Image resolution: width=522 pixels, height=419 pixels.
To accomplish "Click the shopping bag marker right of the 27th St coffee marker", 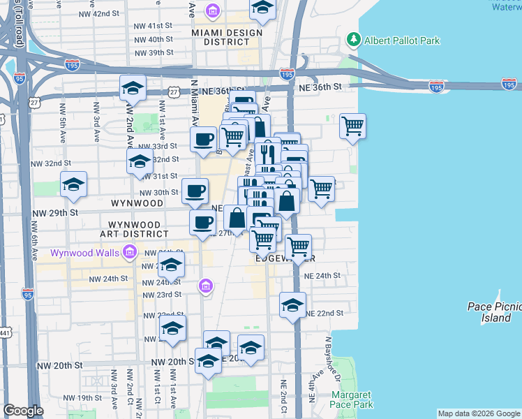I will (x=236, y=219).
